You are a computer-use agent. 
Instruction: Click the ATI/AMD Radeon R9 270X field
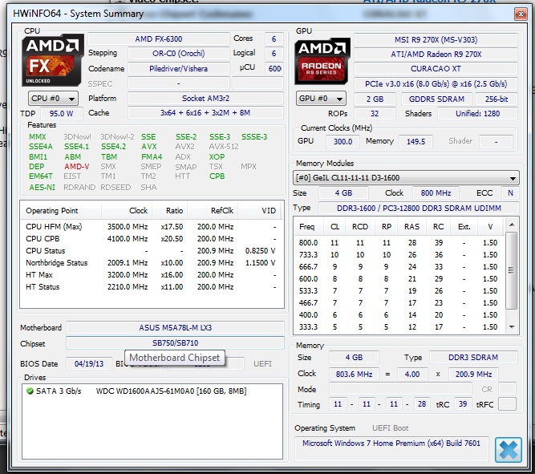436,54
